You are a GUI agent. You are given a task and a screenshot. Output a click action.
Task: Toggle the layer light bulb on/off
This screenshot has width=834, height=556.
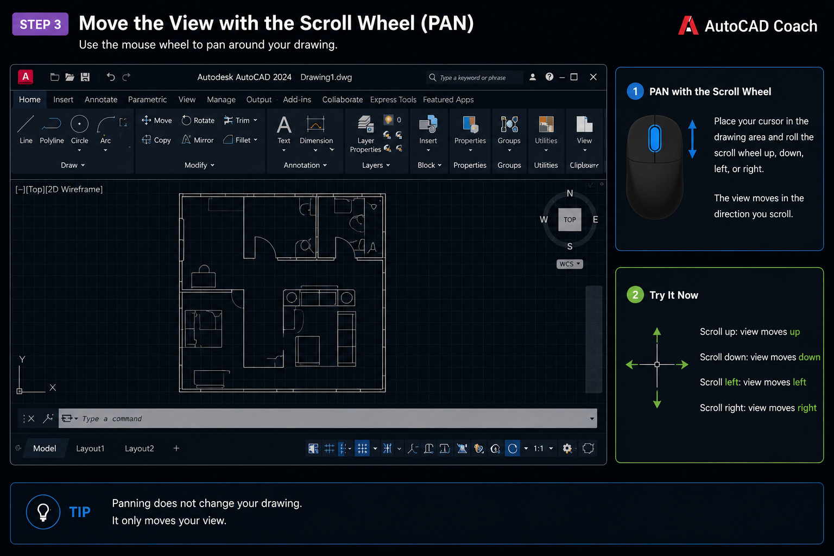tap(389, 119)
